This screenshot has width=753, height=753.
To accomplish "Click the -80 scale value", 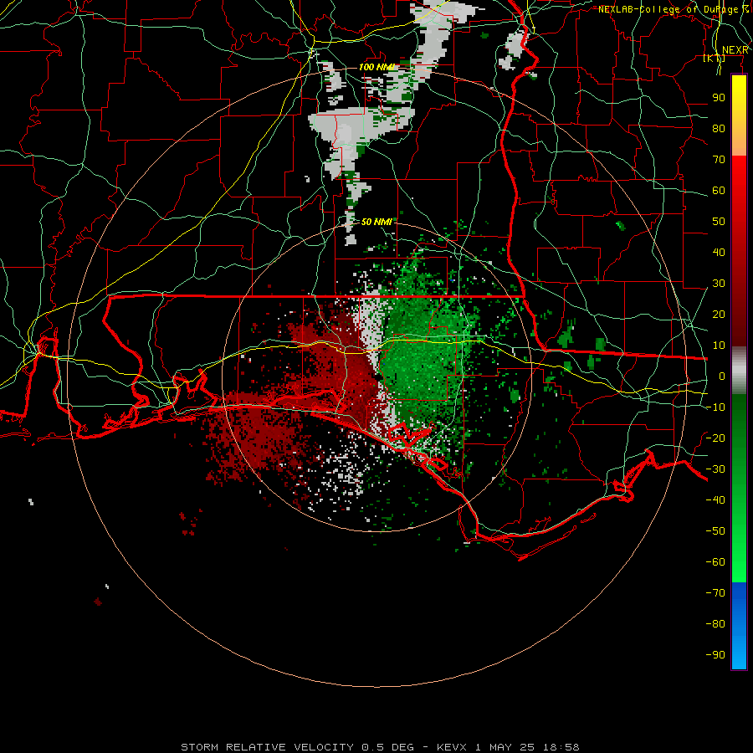I will click(715, 624).
